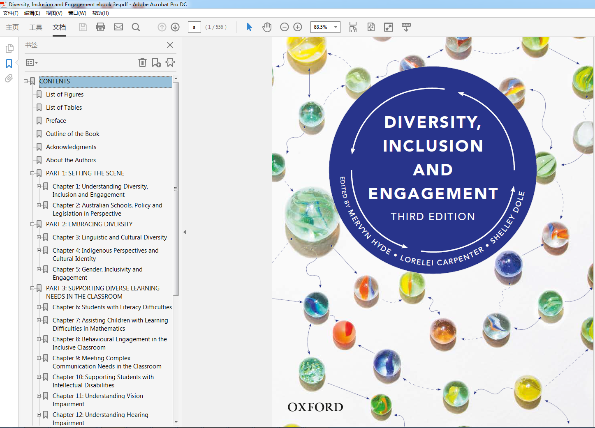Click the page number input field
This screenshot has height=428, width=595.
pos(194,27)
